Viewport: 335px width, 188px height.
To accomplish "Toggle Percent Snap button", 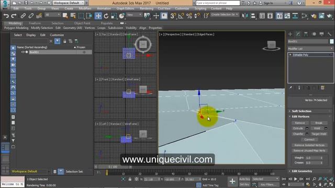I will point(189,16).
